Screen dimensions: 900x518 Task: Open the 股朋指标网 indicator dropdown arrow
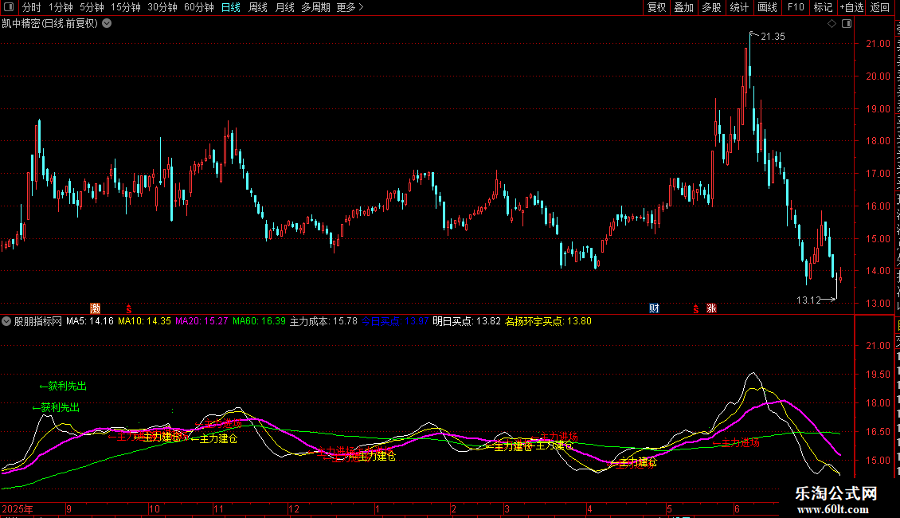[6, 321]
